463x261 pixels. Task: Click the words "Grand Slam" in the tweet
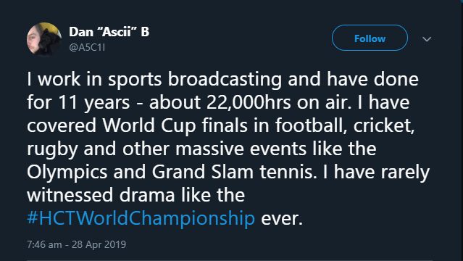click(203, 172)
